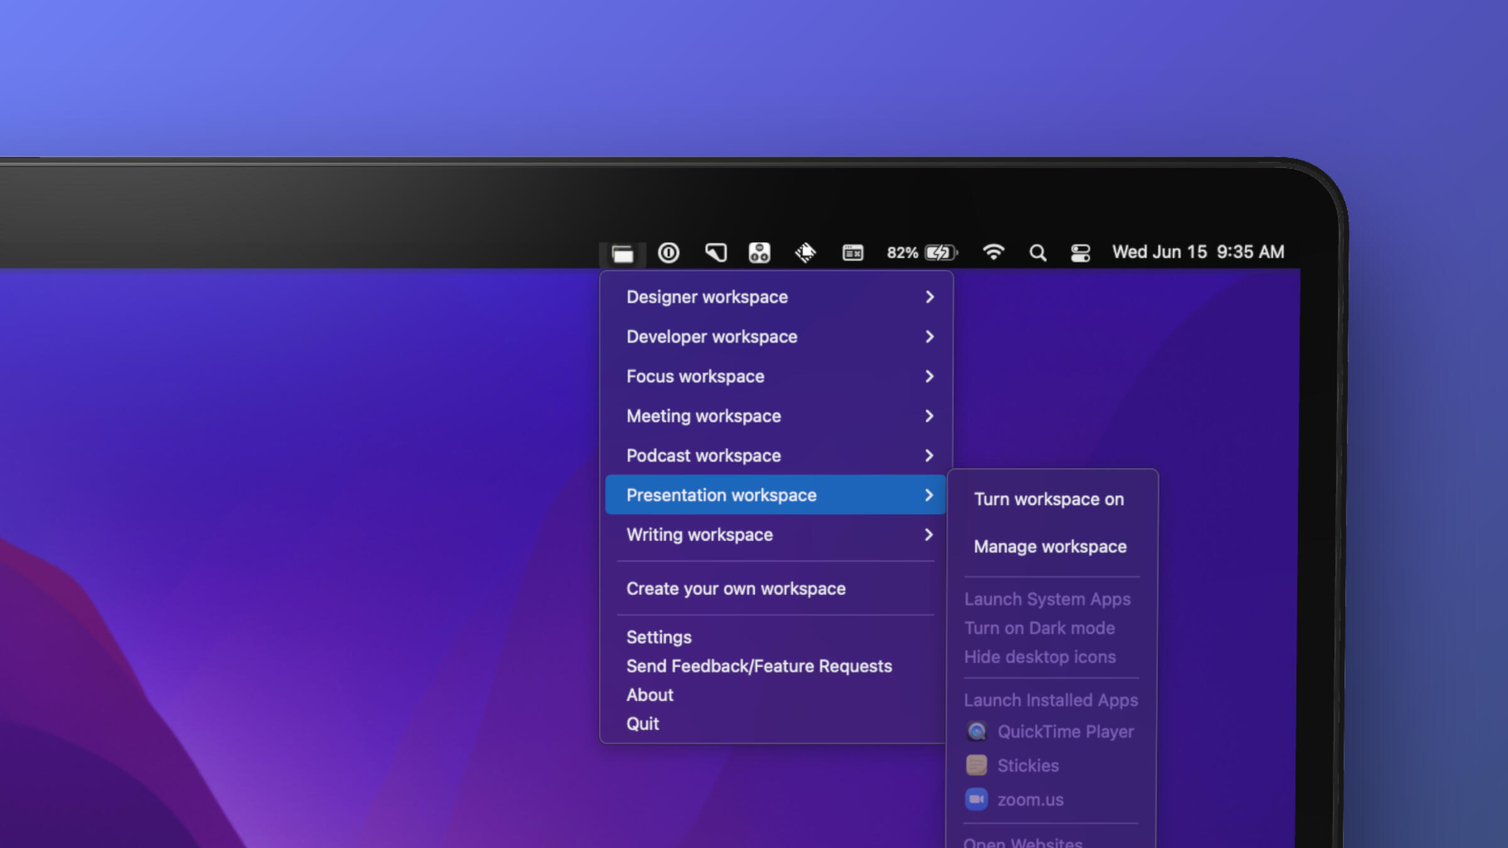Viewport: 1508px width, 848px height.
Task: Expand the Developer workspace submenu arrow
Action: (929, 337)
